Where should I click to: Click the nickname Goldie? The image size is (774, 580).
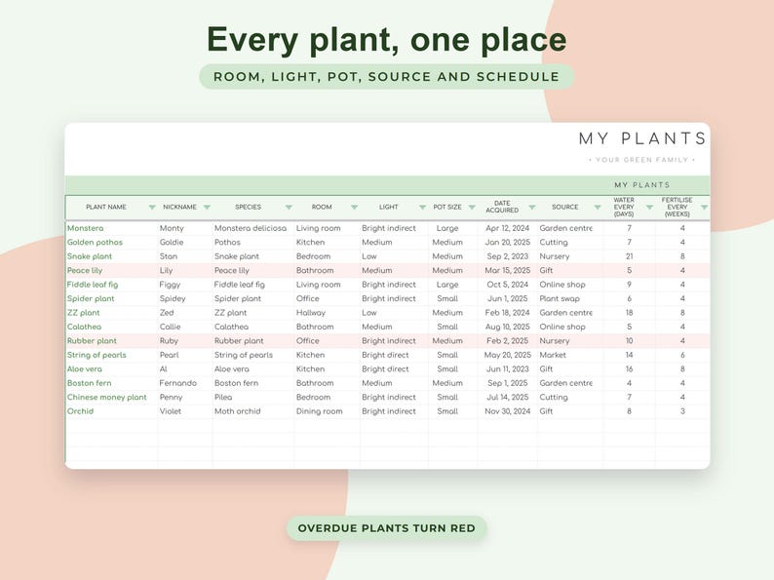click(x=172, y=243)
